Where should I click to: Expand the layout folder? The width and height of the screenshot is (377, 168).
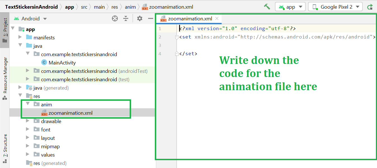[27, 138]
